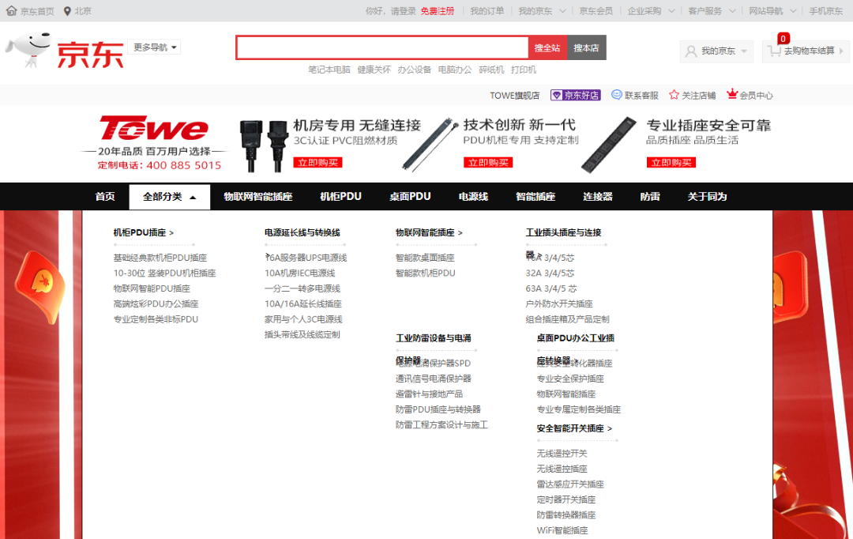Expand the 网站导航 dropdown
Viewport: 853px width, 539px height.
772,11
